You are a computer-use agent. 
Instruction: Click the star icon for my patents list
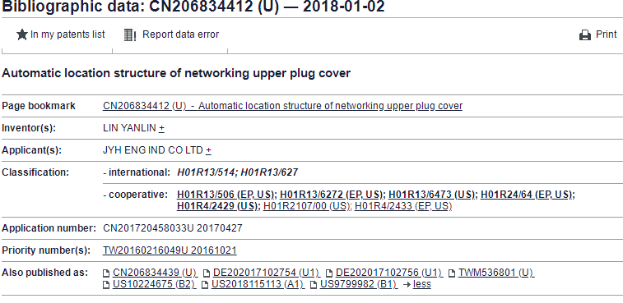22,35
